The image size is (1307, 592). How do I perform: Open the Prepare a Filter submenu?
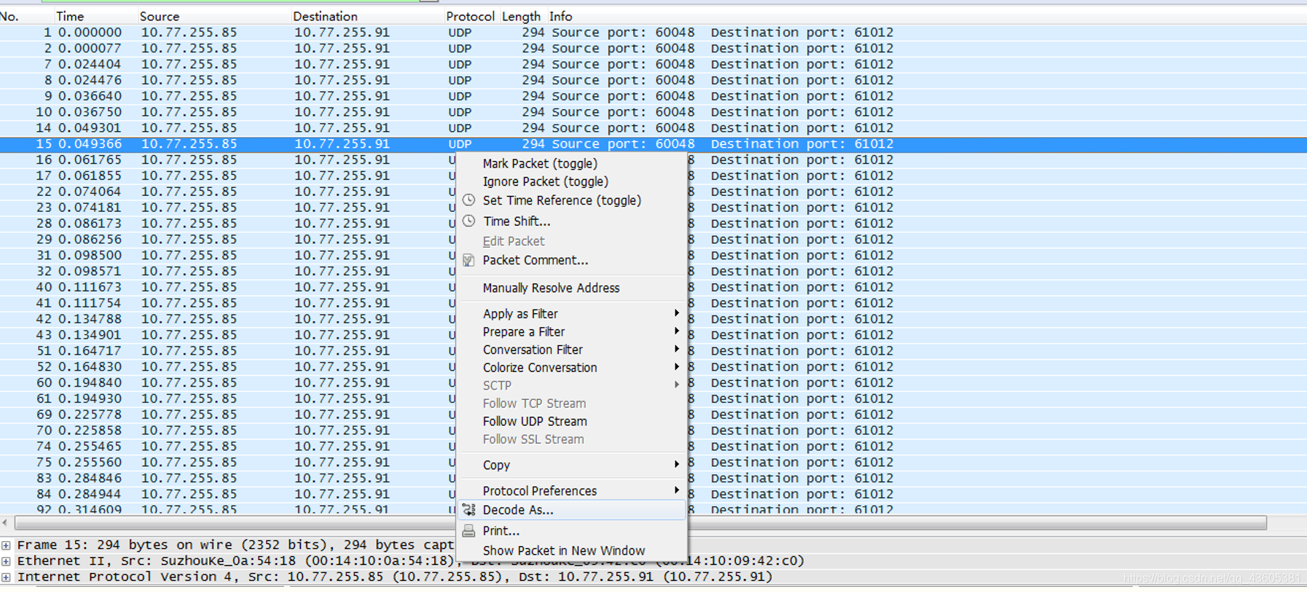tap(572, 331)
